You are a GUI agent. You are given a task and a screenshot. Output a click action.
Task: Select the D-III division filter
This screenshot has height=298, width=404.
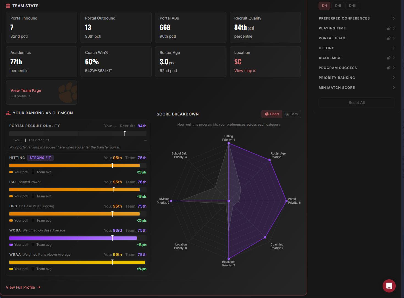(x=352, y=5)
